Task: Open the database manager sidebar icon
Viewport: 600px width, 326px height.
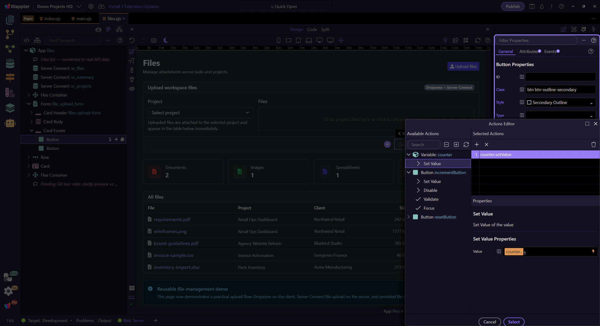Action: click(x=10, y=63)
